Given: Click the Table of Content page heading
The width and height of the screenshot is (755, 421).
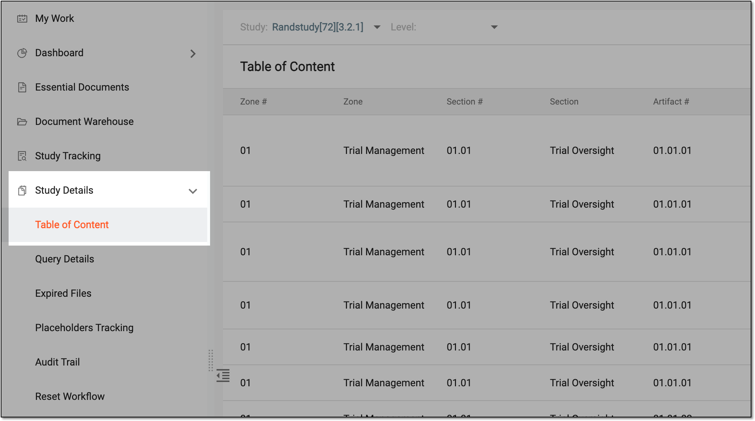Looking at the screenshot, I should point(288,67).
